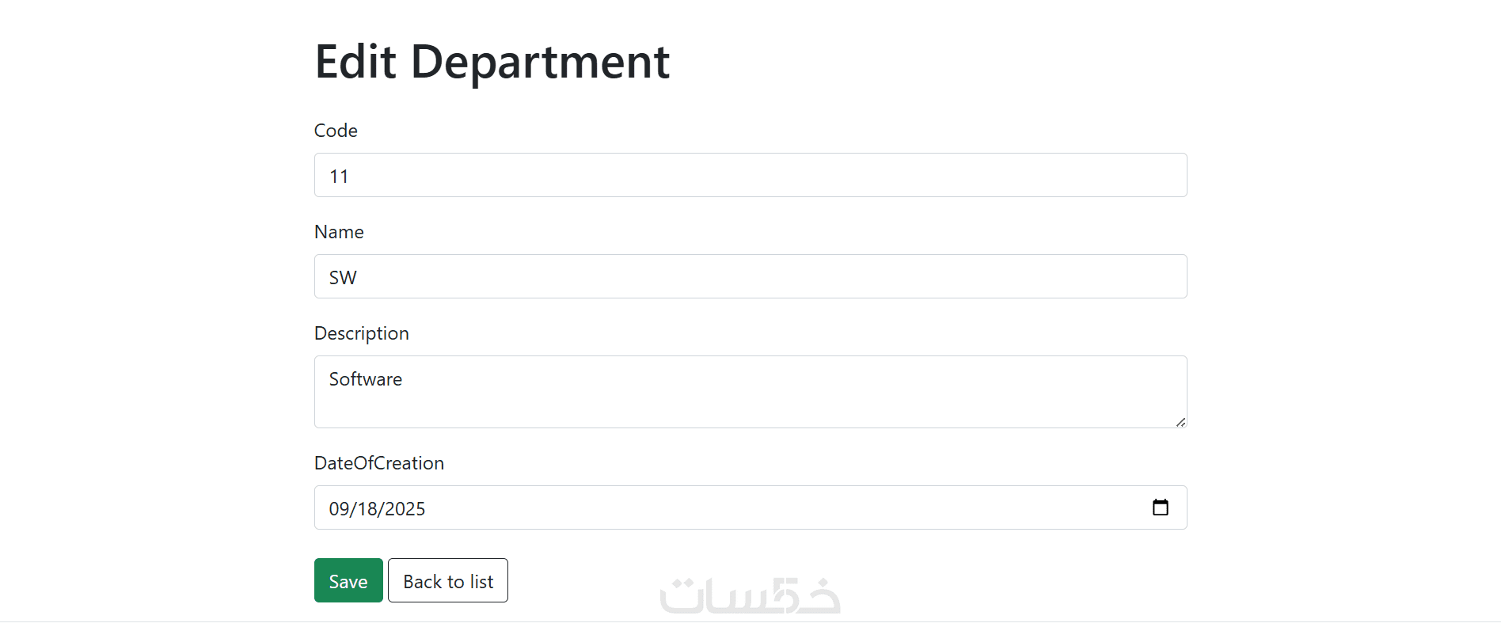
Task: Place cursor on the "SW" text
Action: point(343,278)
